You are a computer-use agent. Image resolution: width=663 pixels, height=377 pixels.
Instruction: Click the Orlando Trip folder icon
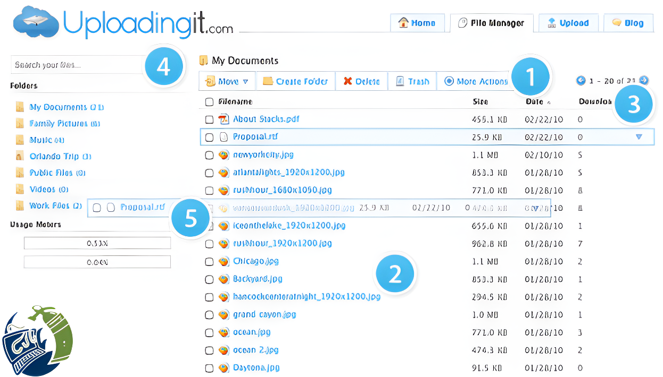pos(20,156)
